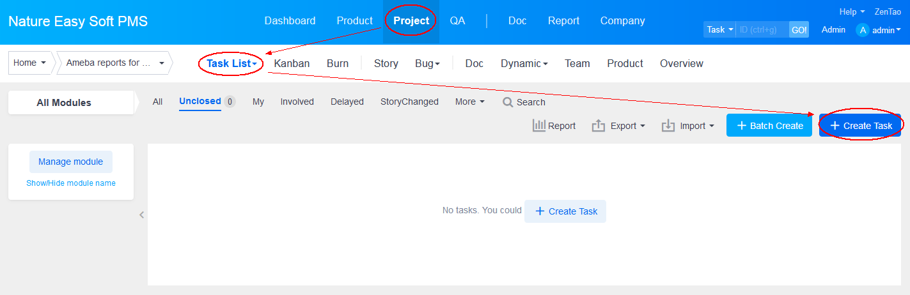Click the blue Create Task button

(860, 126)
